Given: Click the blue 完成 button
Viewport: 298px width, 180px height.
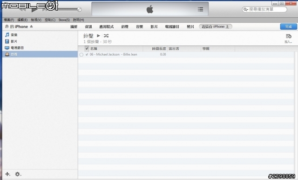Looking at the screenshot, I should point(288,27).
